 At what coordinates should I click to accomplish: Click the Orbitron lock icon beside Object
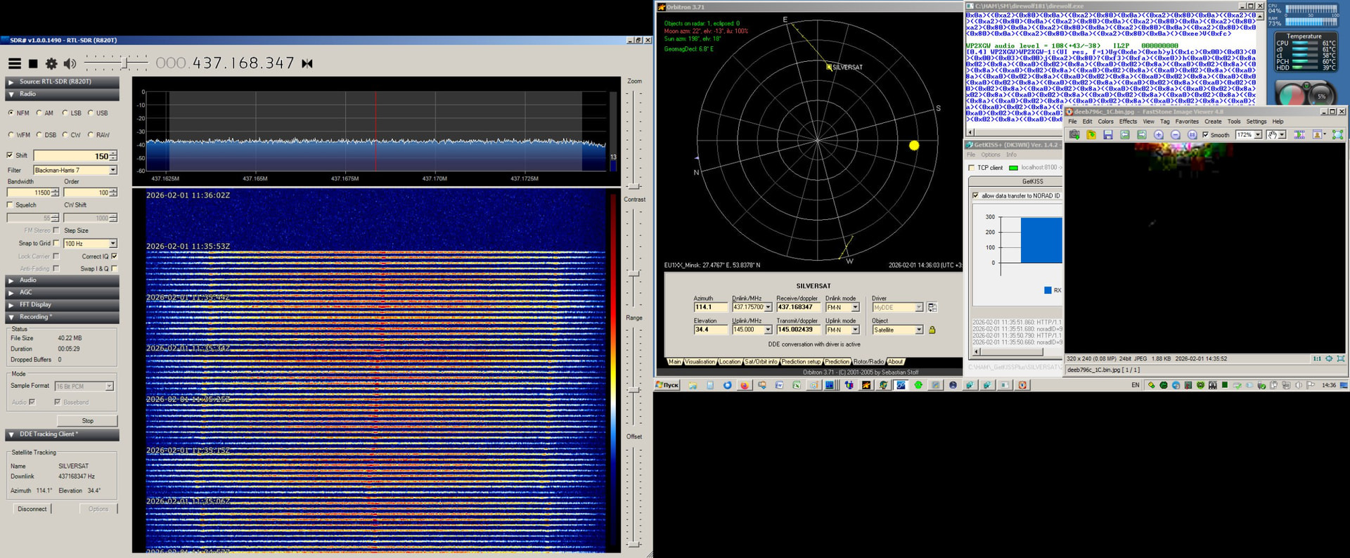pos(932,330)
